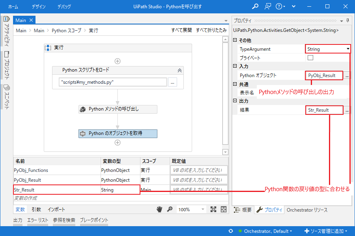Toggle the プライベート checkbox
The width and height of the screenshot is (355, 236).
tap(310, 57)
